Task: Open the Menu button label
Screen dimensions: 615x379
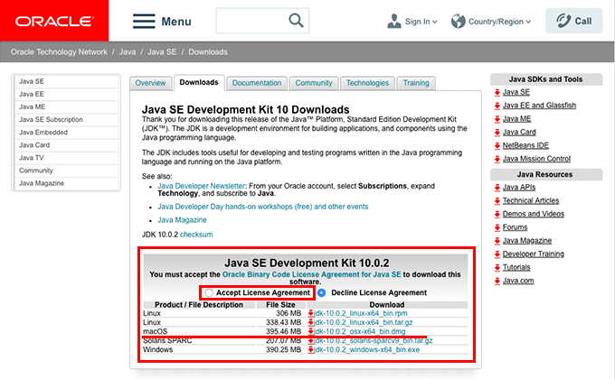Action: [x=176, y=22]
